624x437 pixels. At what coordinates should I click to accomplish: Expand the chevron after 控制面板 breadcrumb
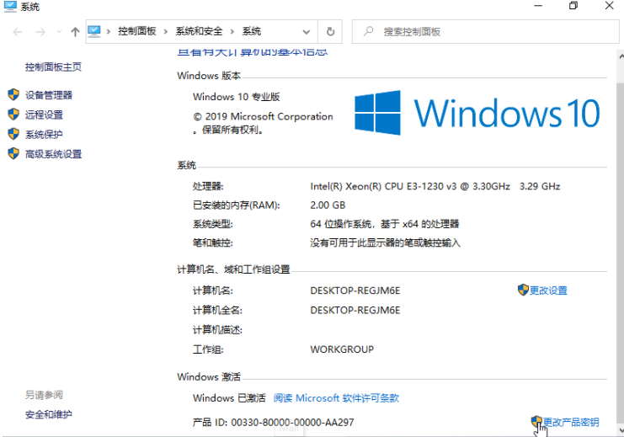[x=166, y=32]
